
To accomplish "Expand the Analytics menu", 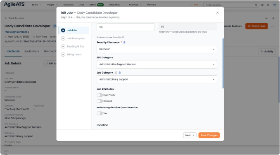I will 135,5.
